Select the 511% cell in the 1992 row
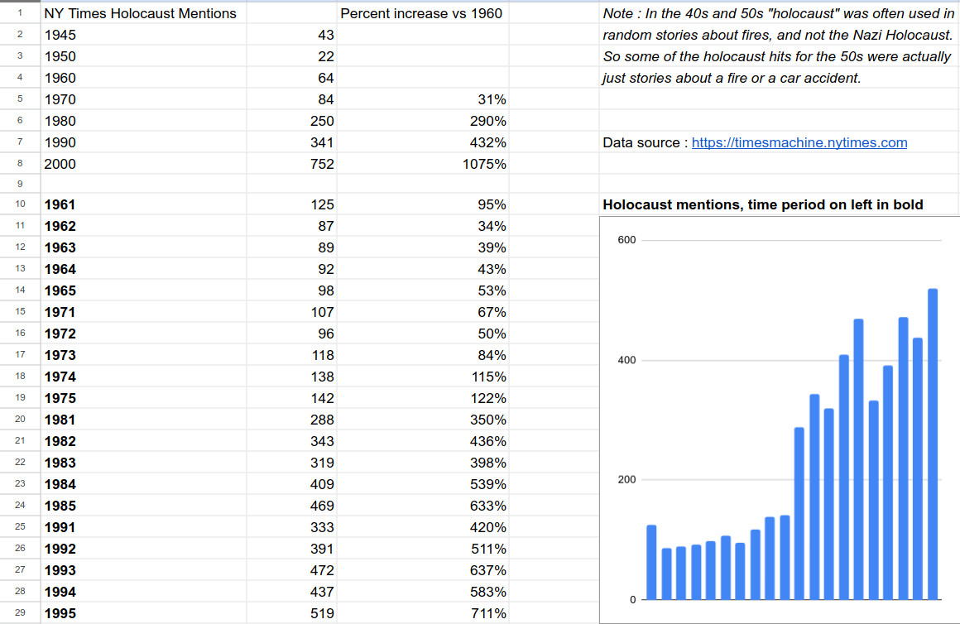 pos(423,549)
